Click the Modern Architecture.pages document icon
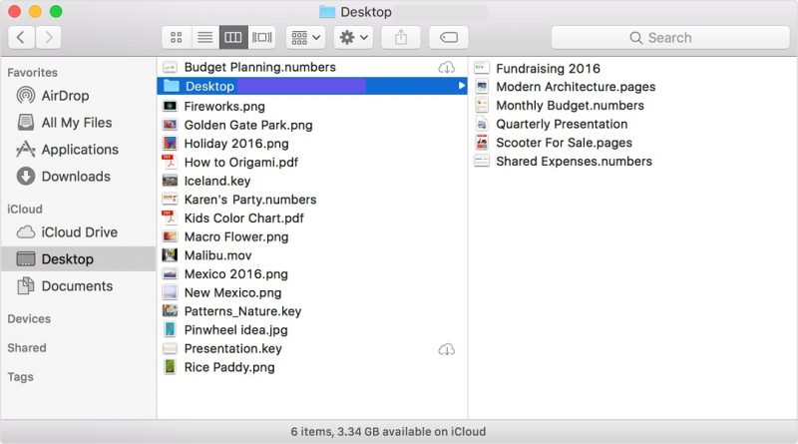The image size is (798, 444). click(x=482, y=87)
